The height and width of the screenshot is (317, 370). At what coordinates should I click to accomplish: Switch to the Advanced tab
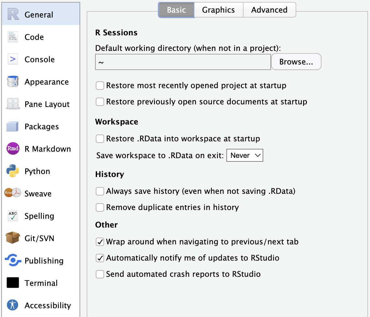click(269, 10)
